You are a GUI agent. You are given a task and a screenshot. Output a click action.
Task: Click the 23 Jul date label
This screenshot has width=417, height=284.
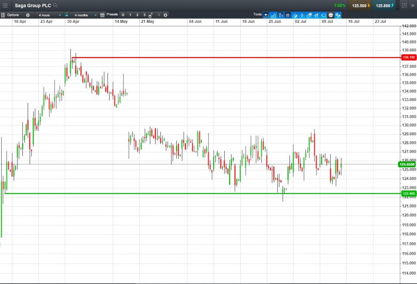point(380,22)
